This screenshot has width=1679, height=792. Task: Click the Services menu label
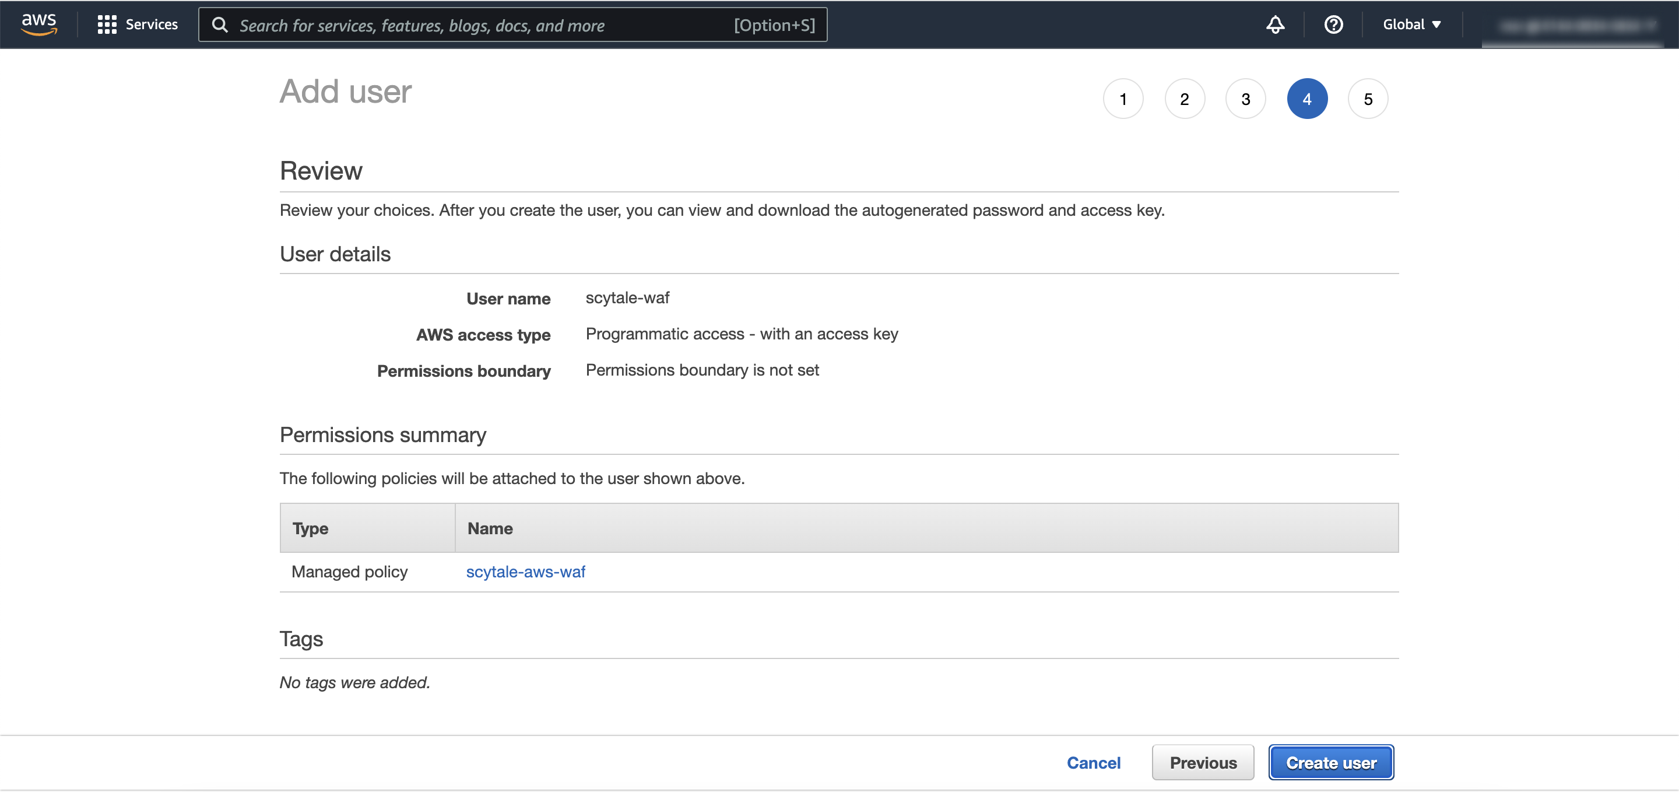pos(151,24)
